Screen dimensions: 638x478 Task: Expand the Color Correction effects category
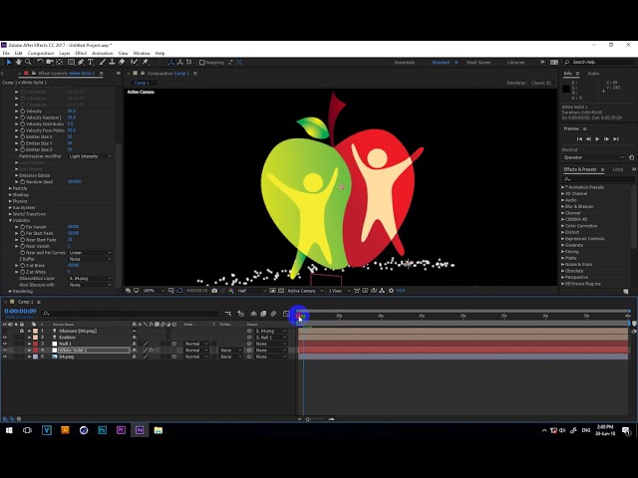pos(563,226)
